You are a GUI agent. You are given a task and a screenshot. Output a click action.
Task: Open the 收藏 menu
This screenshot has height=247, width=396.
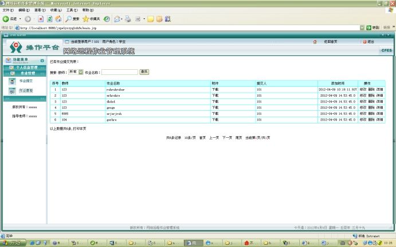pyautogui.click(x=56, y=10)
